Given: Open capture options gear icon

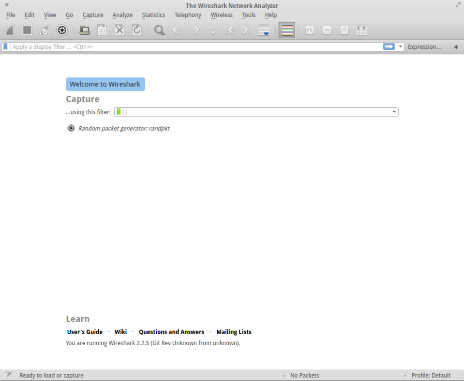Looking at the screenshot, I should pos(62,30).
